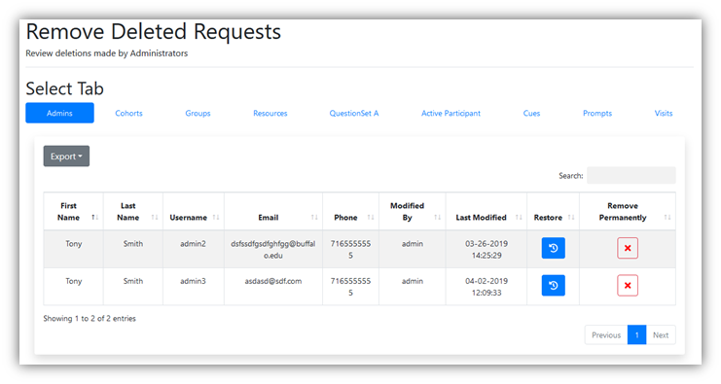Viewport: 721px width, 384px height.
Task: Click into the Search field
Action: click(631, 175)
